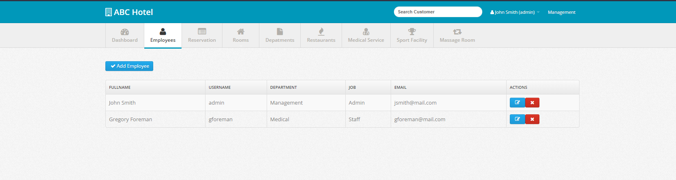Edit Gregory Foreman's employee record
Image resolution: width=676 pixels, height=180 pixels.
(517, 119)
